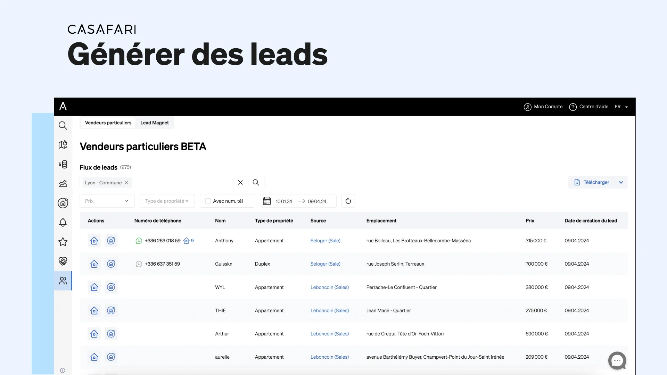
Task: Expand the Télécharger dropdown arrow
Action: click(x=621, y=182)
